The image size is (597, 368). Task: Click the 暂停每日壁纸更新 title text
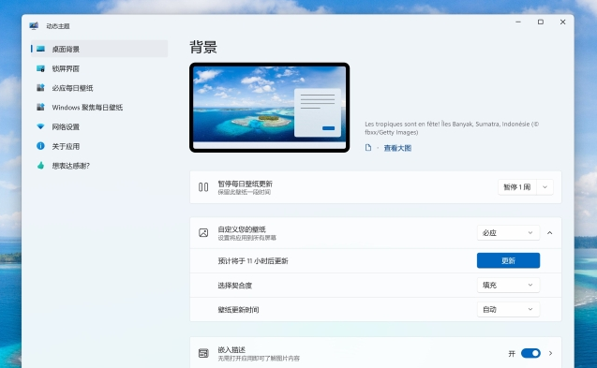[246, 184]
